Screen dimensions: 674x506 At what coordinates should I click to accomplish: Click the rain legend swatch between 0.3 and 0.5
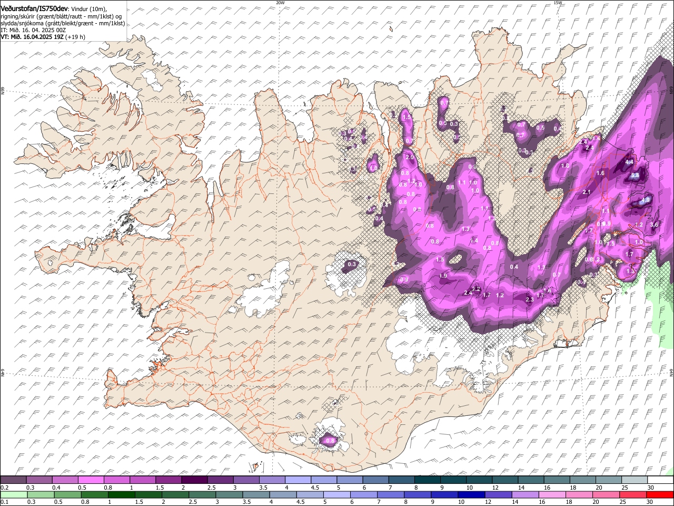coord(41,494)
